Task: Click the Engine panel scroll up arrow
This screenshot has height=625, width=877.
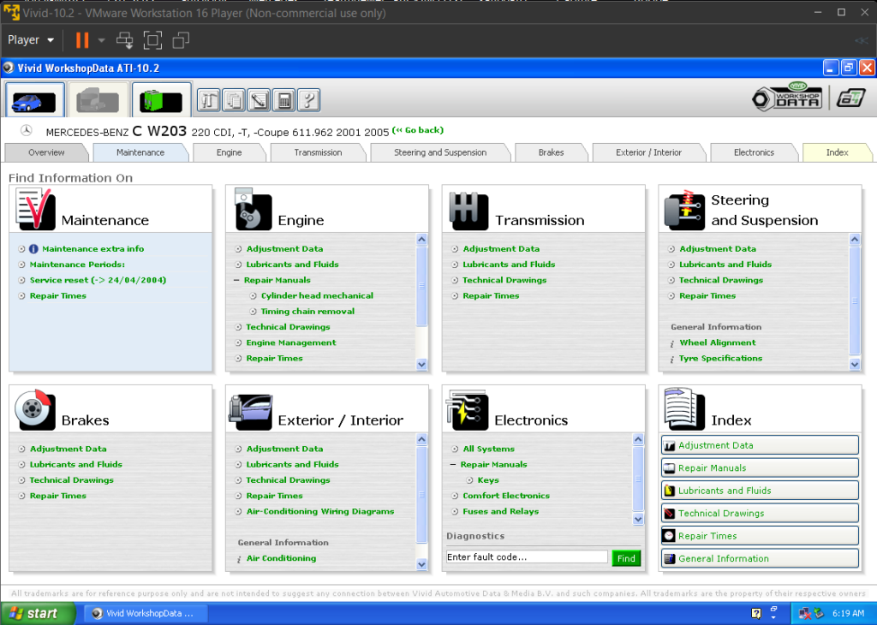Action: pyautogui.click(x=421, y=239)
